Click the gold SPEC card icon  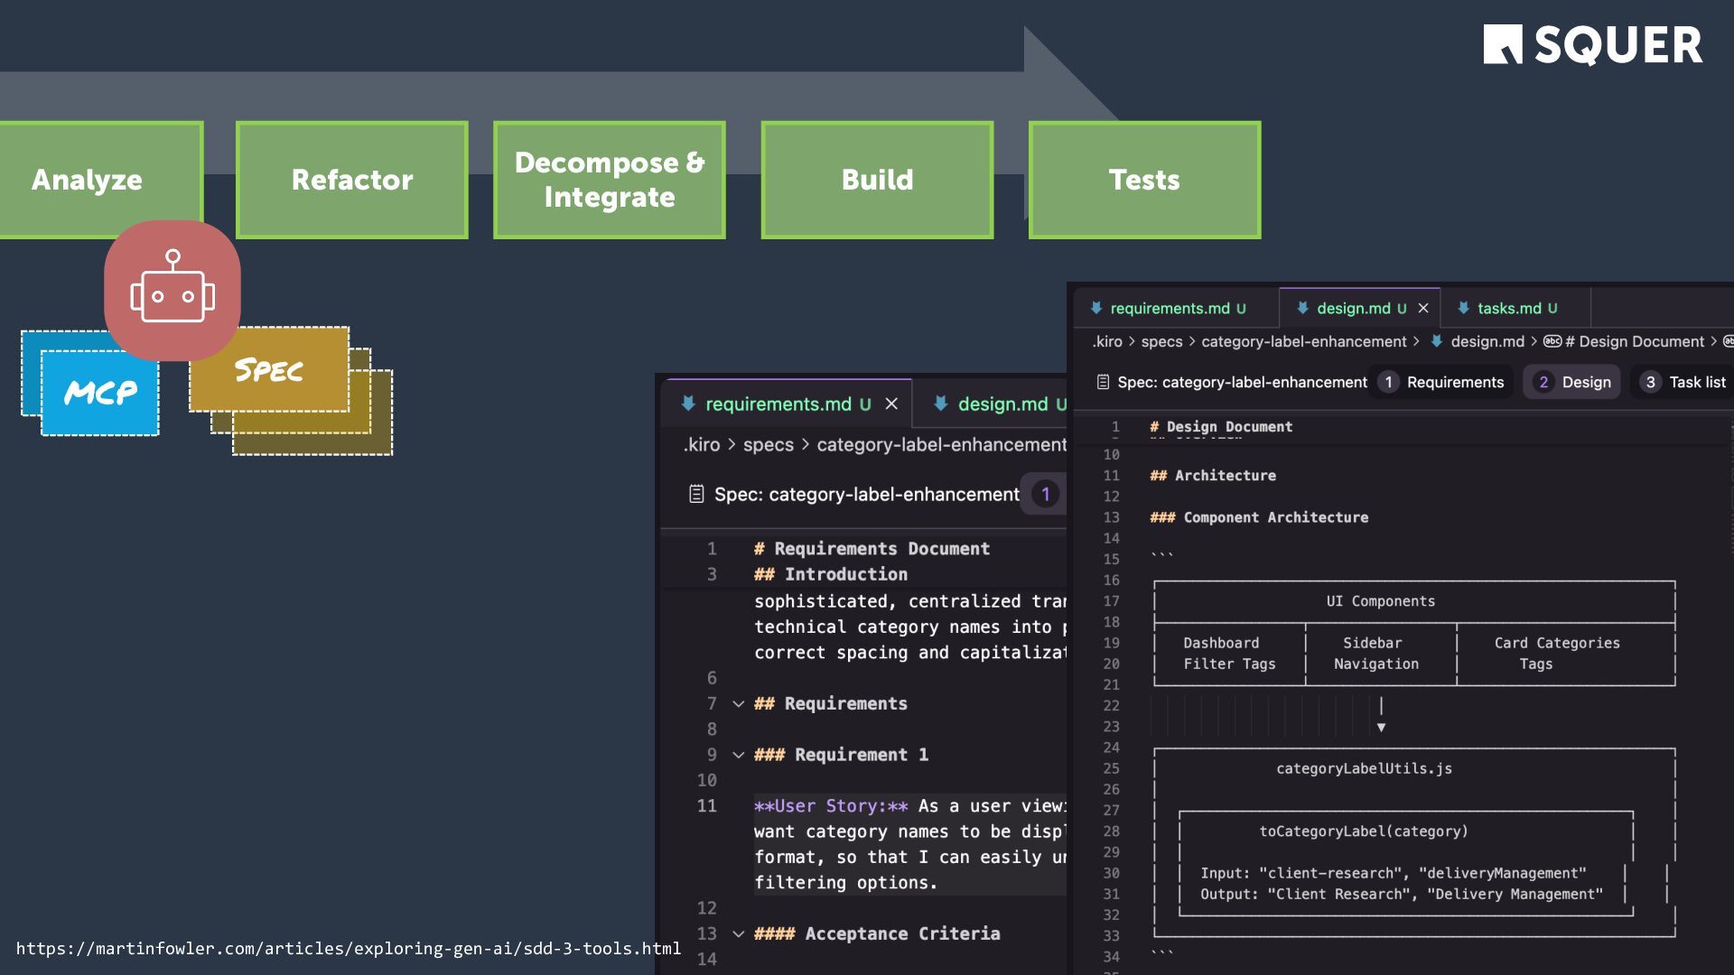click(x=268, y=370)
